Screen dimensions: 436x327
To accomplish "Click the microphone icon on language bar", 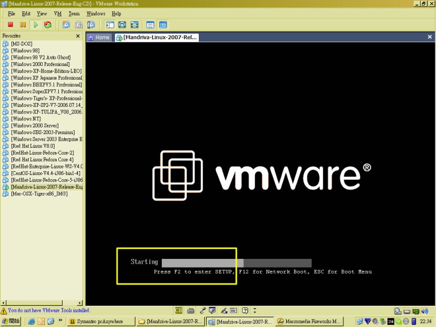I will (202, 311).
